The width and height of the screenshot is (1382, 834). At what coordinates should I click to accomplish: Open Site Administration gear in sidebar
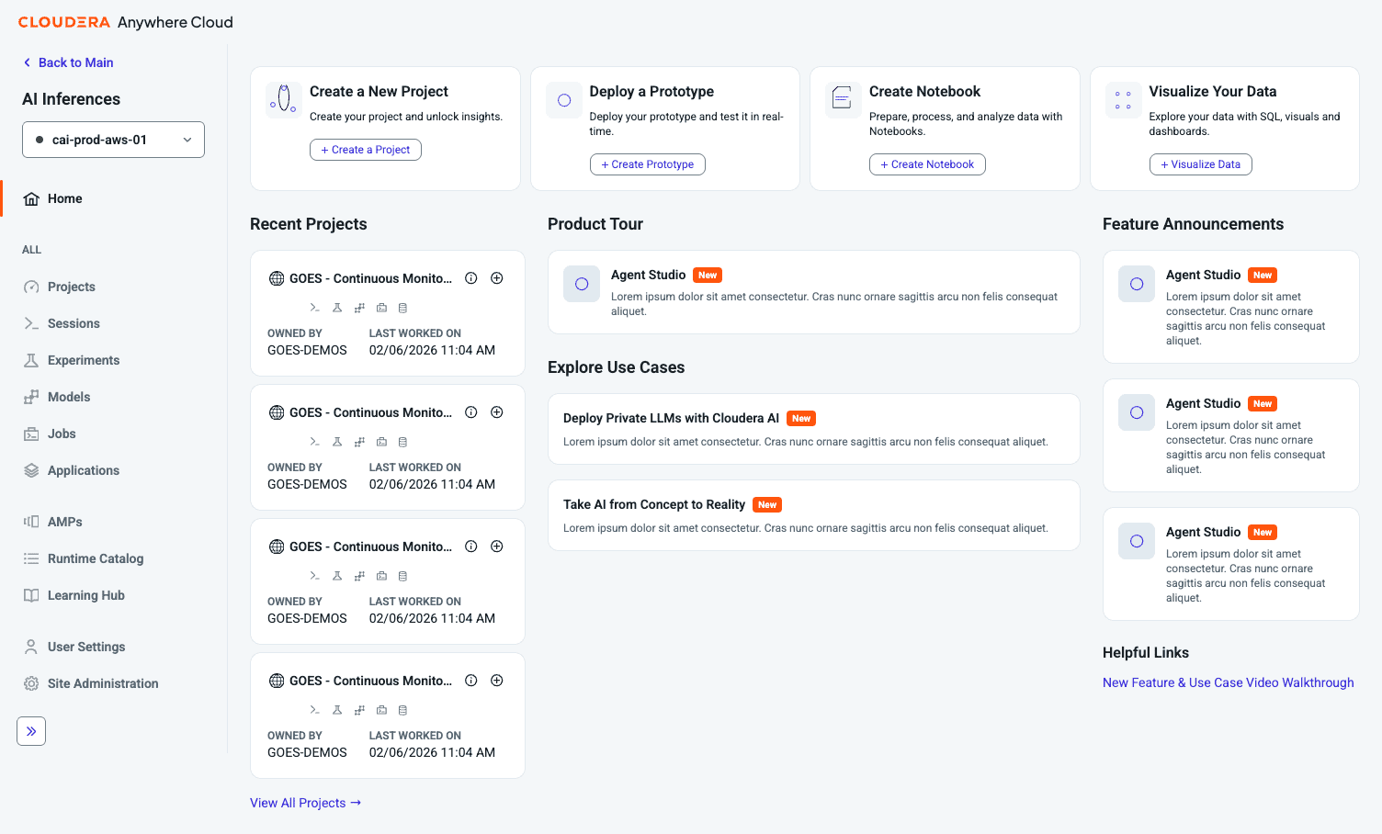[31, 683]
